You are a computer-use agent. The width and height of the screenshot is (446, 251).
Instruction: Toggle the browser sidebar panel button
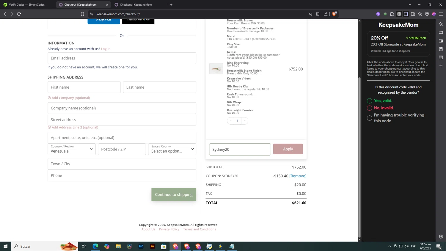(x=406, y=14)
